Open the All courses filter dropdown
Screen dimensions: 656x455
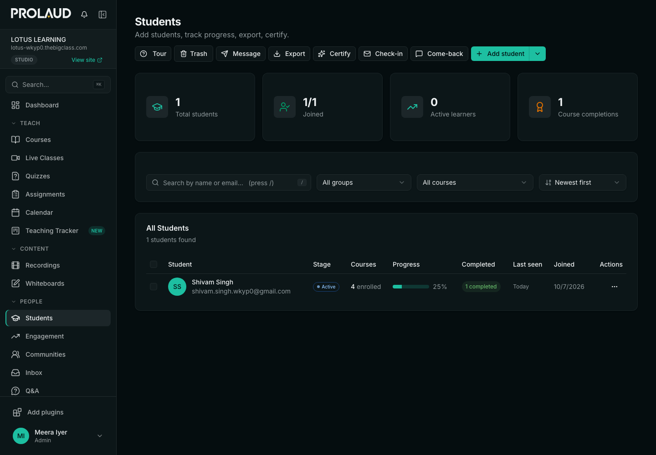pyautogui.click(x=475, y=182)
